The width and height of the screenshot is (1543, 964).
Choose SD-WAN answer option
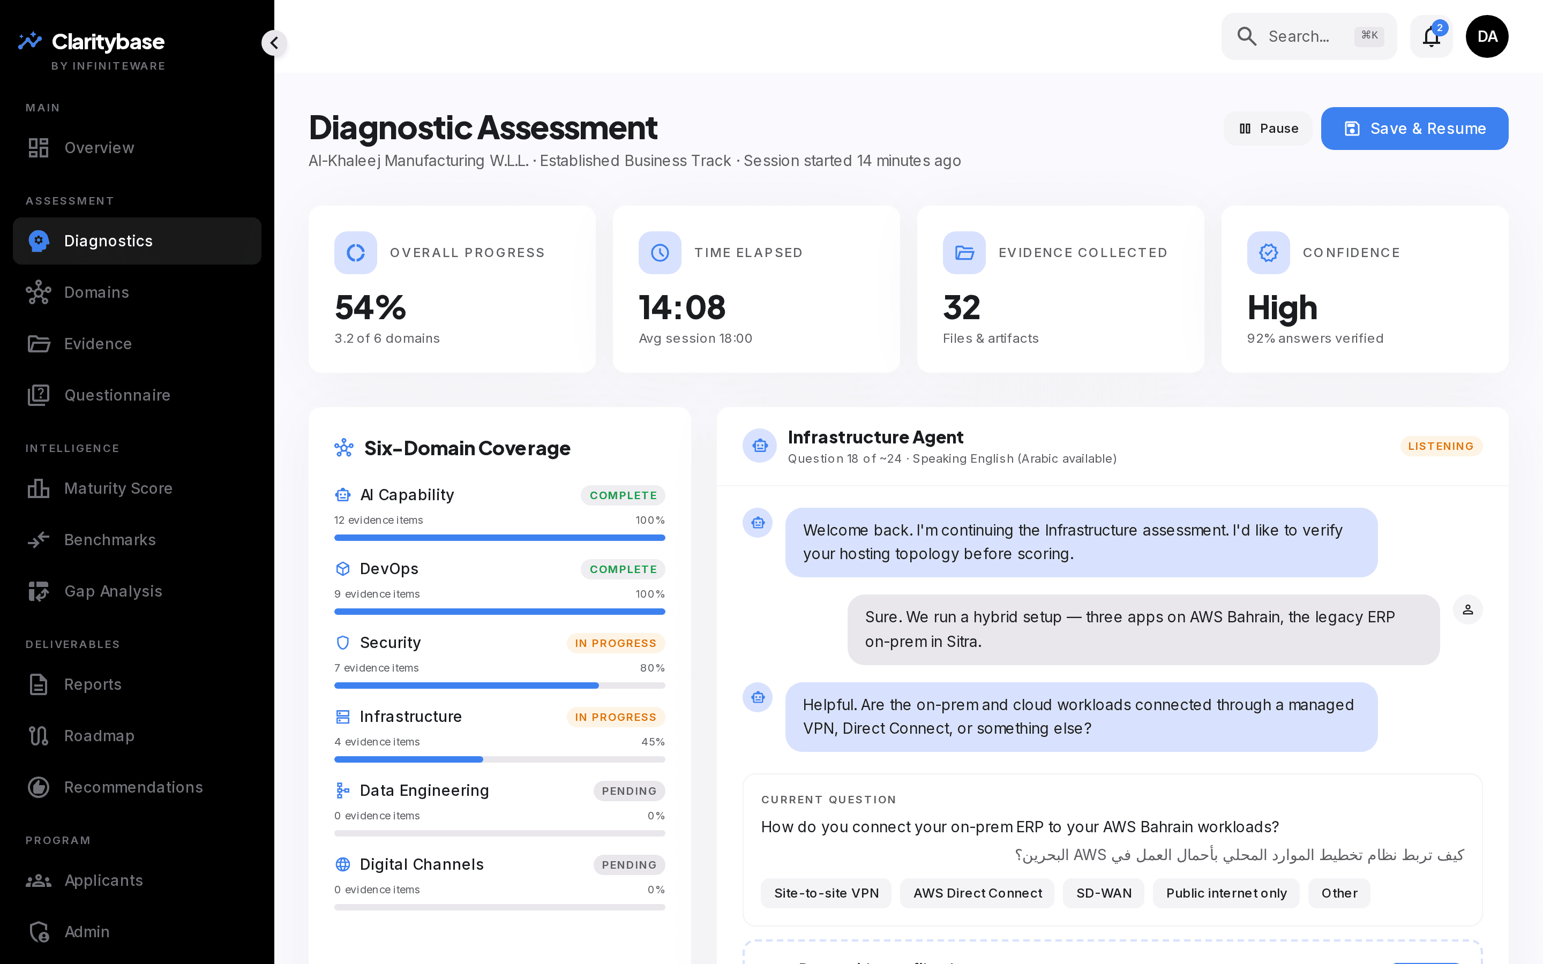(x=1104, y=893)
